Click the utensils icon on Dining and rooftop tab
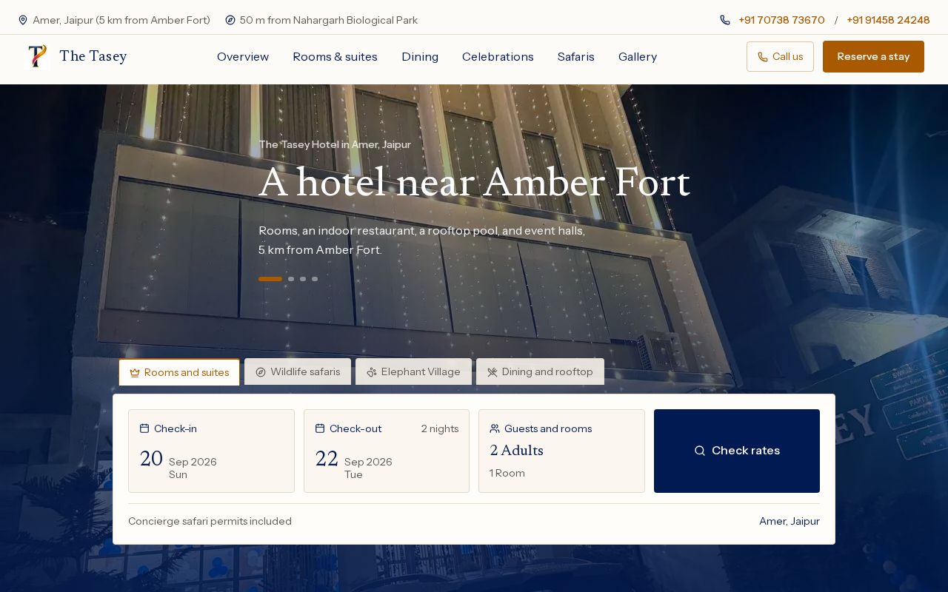This screenshot has height=592, width=948. click(x=493, y=372)
